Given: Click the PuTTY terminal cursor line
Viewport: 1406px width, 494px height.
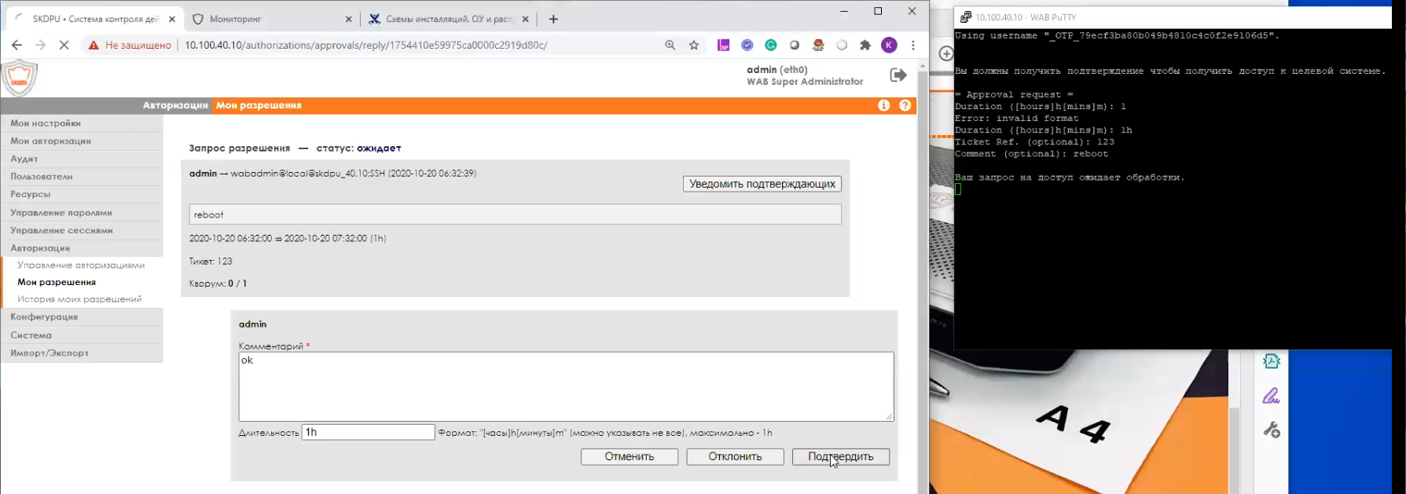Looking at the screenshot, I should tap(958, 189).
